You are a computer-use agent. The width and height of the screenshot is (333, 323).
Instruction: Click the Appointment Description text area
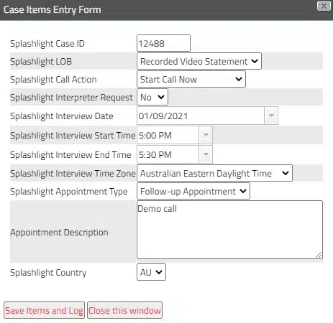click(229, 230)
